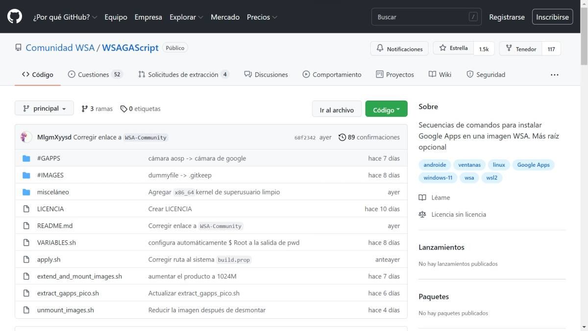
Task: Select the Google Apps topic tag
Action: (533, 165)
